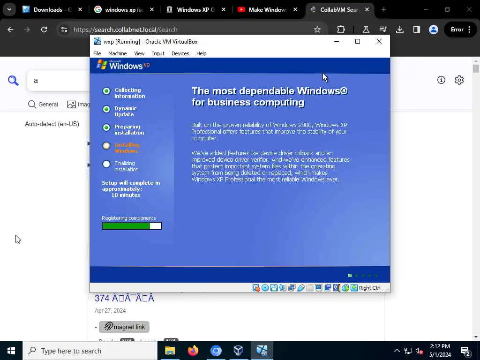Open the Windows Start menu
This screenshot has height=360, width=480.
[11, 351]
